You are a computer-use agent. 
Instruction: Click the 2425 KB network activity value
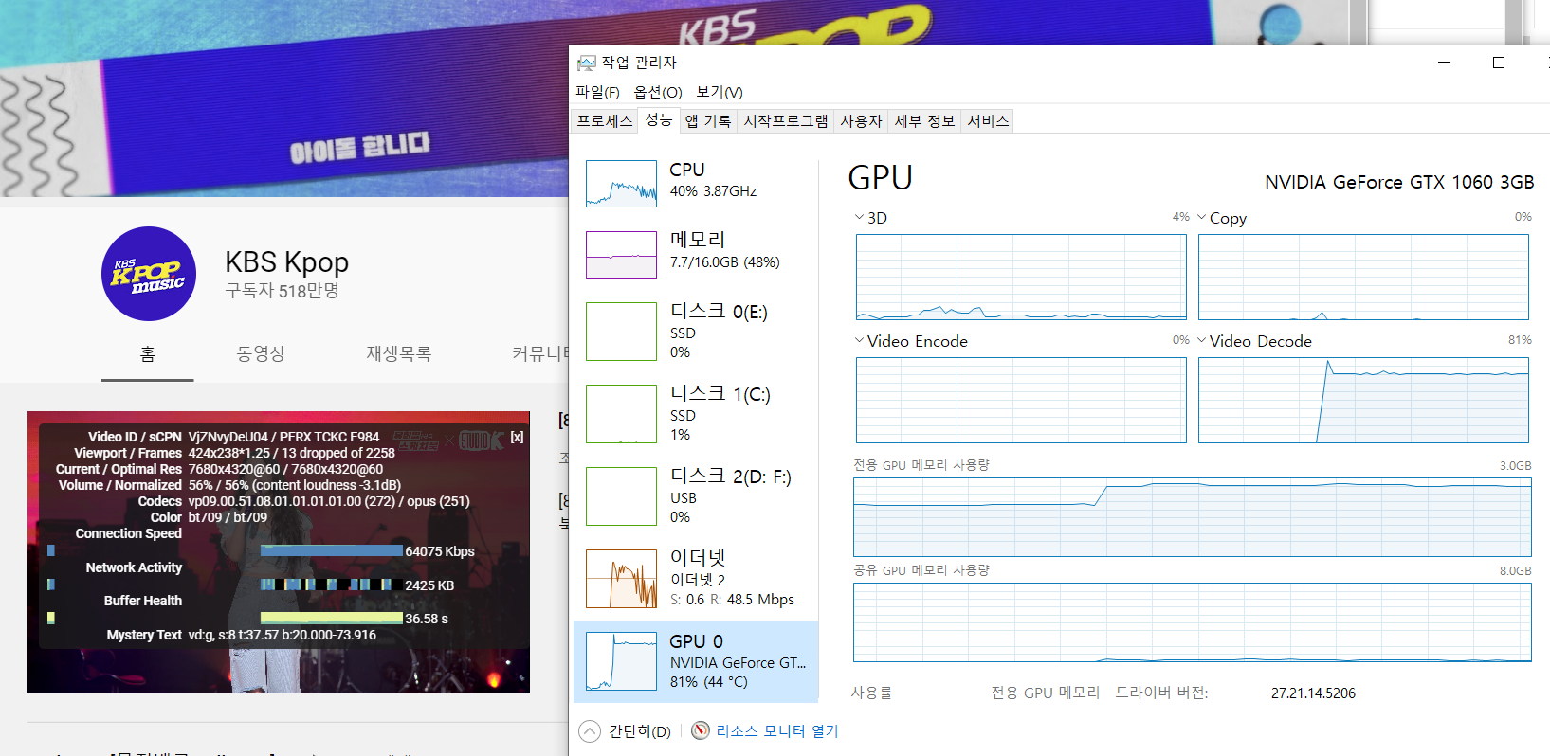pos(429,585)
